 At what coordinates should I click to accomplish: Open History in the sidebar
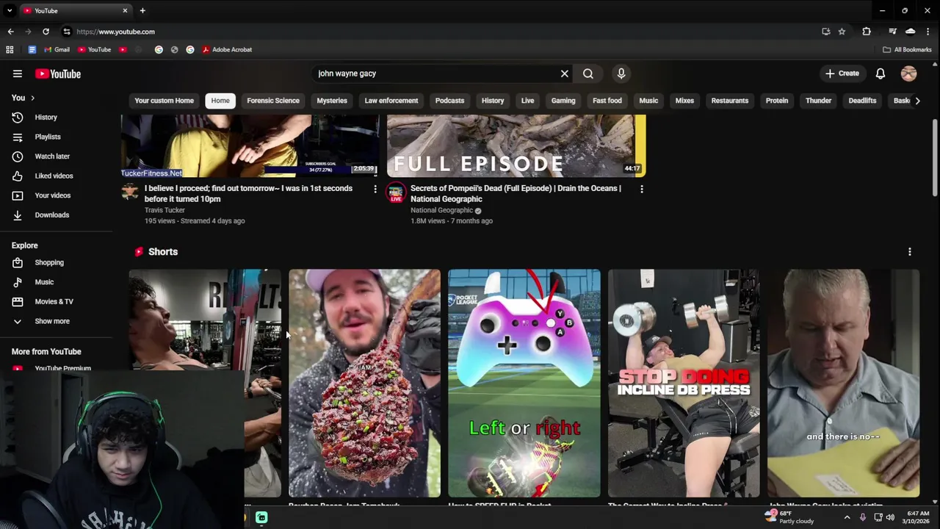click(x=57, y=117)
